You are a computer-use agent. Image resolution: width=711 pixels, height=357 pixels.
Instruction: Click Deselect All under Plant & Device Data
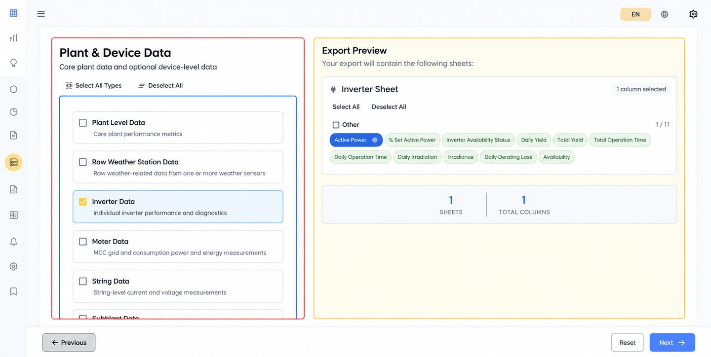(x=160, y=85)
